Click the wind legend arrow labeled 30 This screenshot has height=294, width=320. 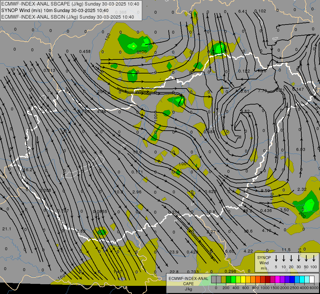(298, 258)
